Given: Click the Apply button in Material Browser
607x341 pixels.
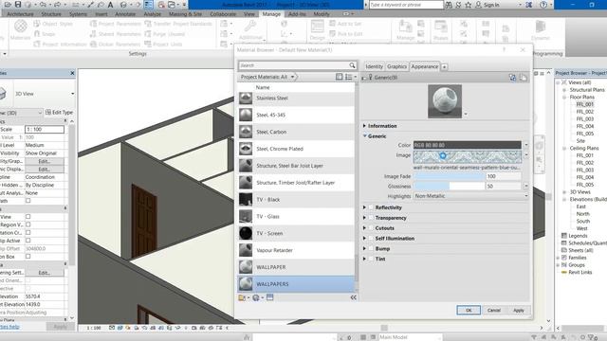Looking at the screenshot, I should pos(519,310).
